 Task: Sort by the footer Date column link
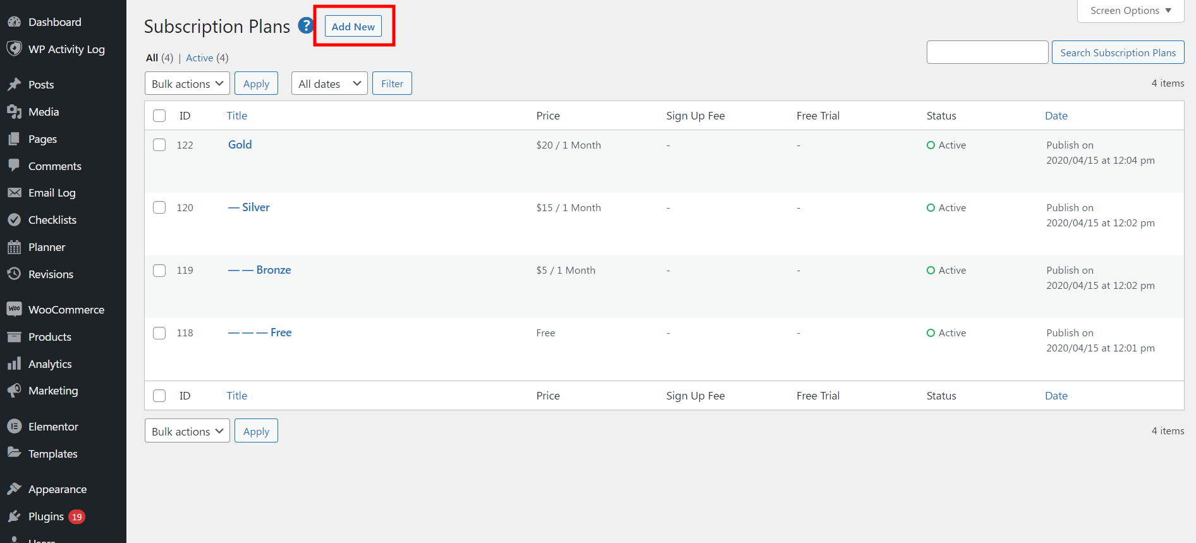[1056, 396]
